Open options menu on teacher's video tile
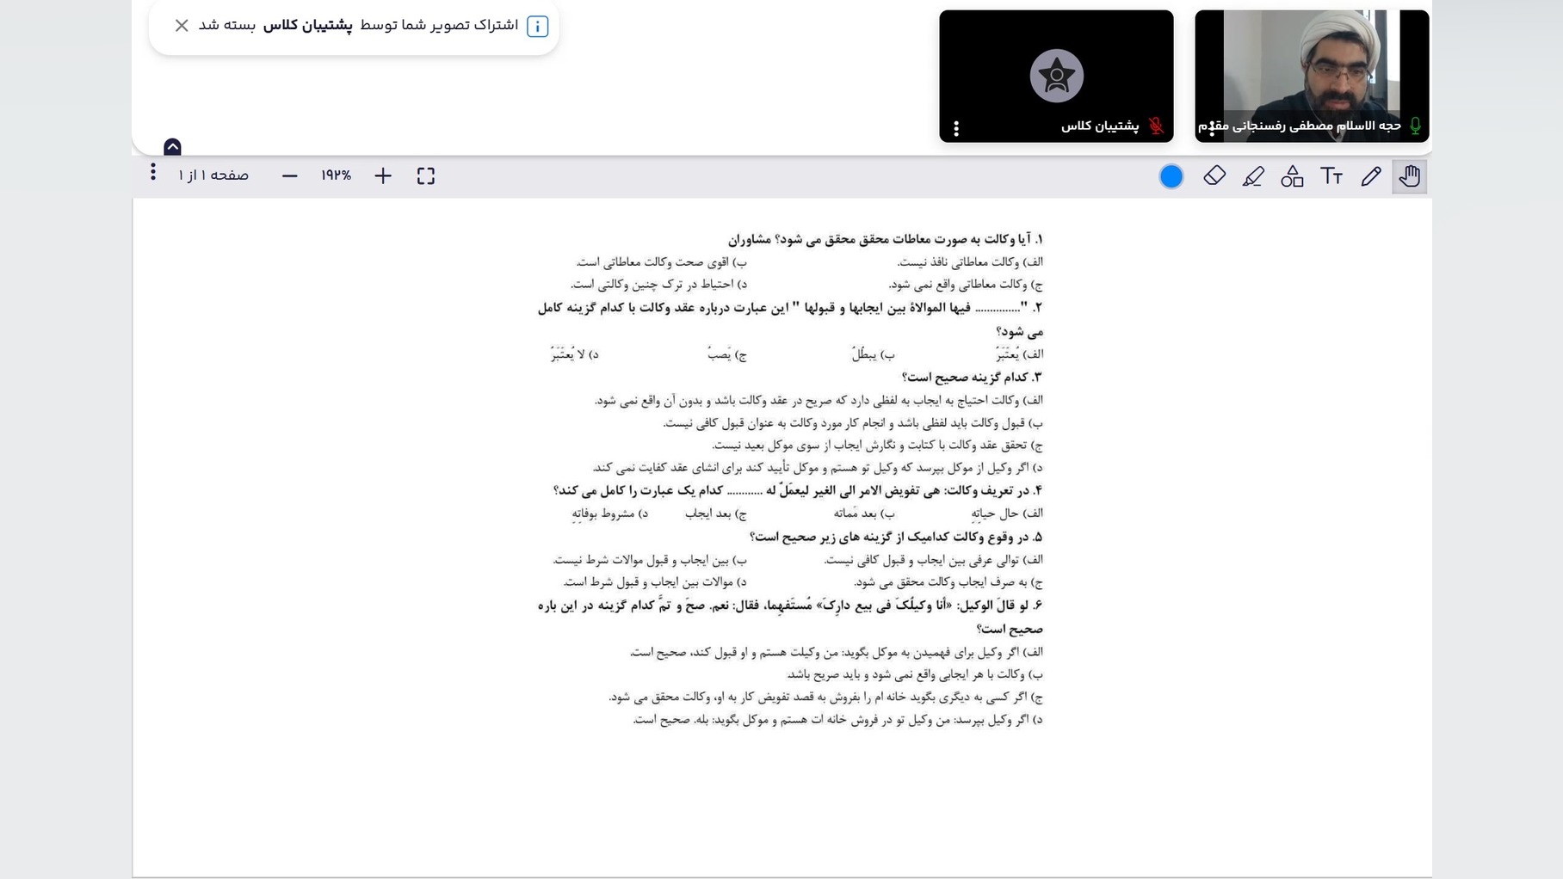Viewport: 1563px width, 879px height. (1212, 128)
